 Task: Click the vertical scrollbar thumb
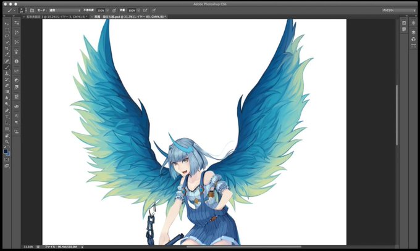point(397,115)
